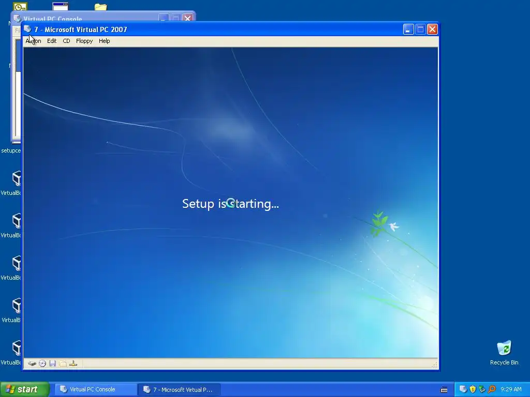Minimize the Virtual PC 2007 window

tap(408, 29)
